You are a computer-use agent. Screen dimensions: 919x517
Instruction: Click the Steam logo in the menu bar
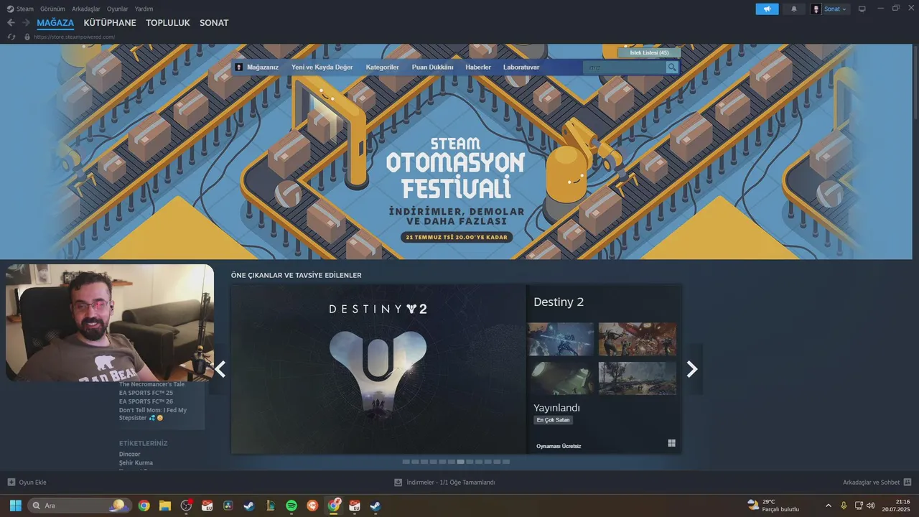point(10,9)
